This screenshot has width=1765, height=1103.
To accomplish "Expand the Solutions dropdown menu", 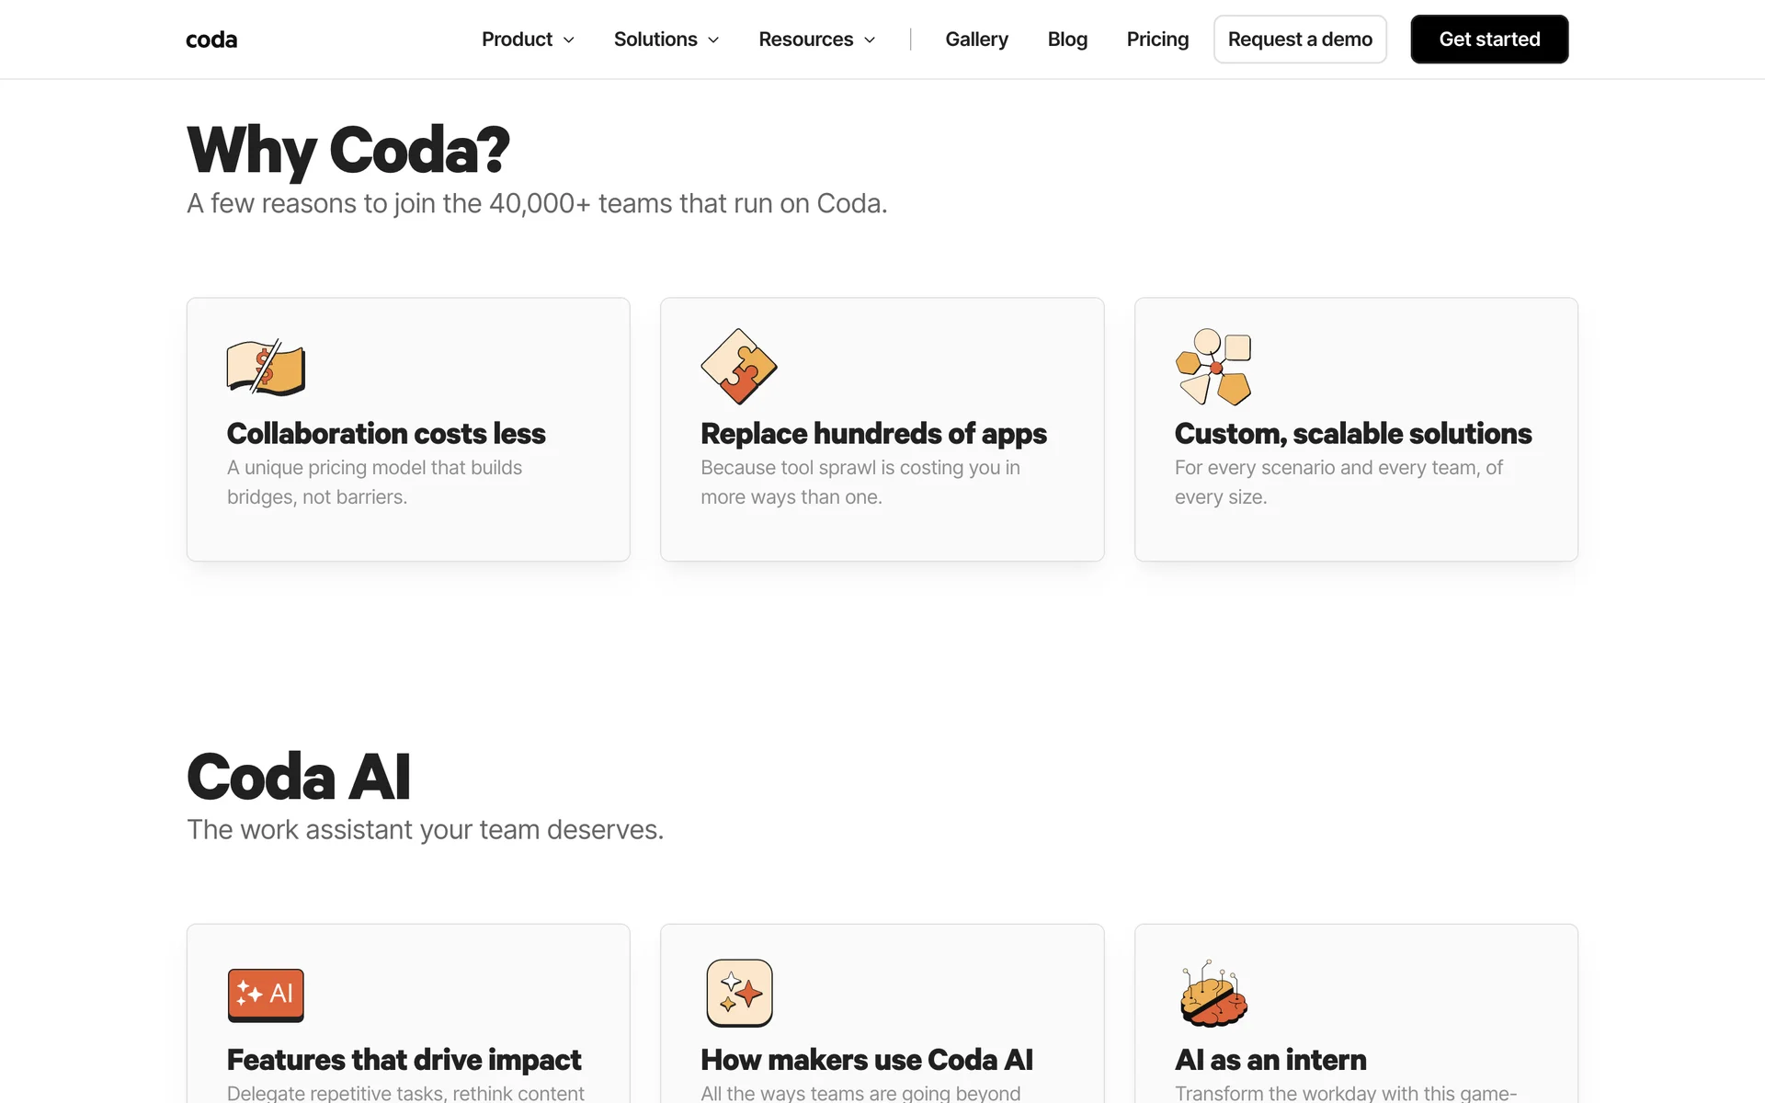I will pos(666,40).
